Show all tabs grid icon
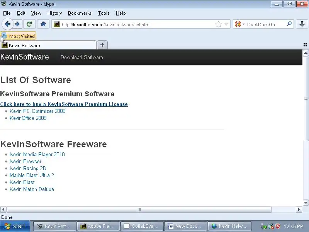 (305, 45)
